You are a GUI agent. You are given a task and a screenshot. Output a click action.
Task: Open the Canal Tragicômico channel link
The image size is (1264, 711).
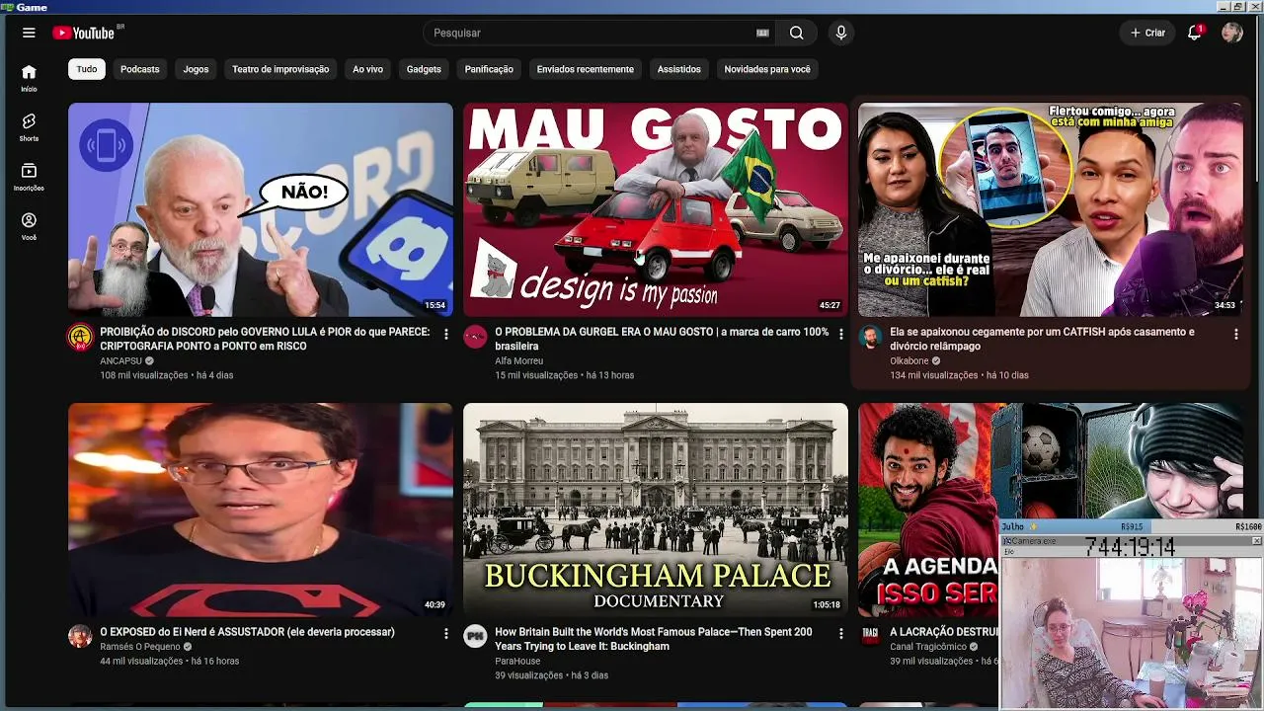[928, 647]
